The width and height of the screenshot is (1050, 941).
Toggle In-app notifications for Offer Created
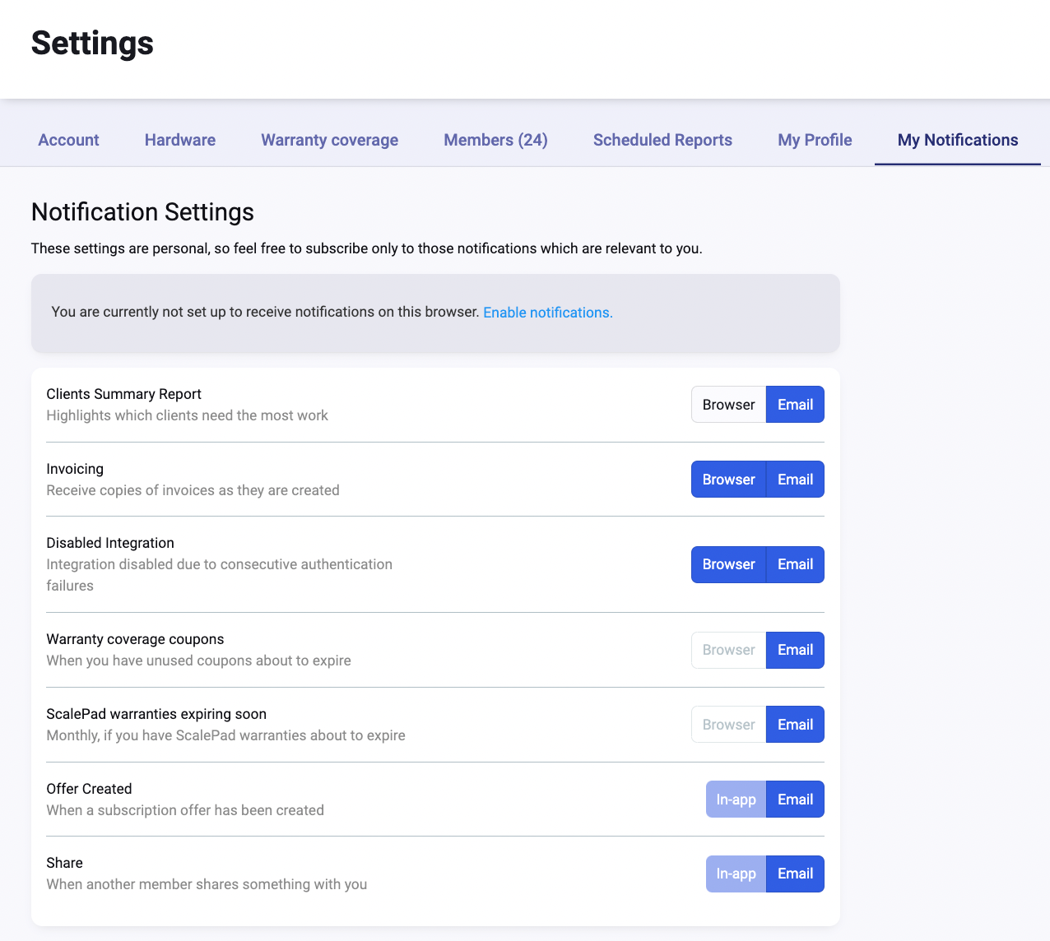(x=736, y=800)
